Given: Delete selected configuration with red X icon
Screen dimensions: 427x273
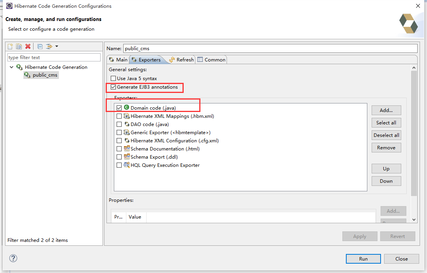Looking at the screenshot, I should click(28, 47).
